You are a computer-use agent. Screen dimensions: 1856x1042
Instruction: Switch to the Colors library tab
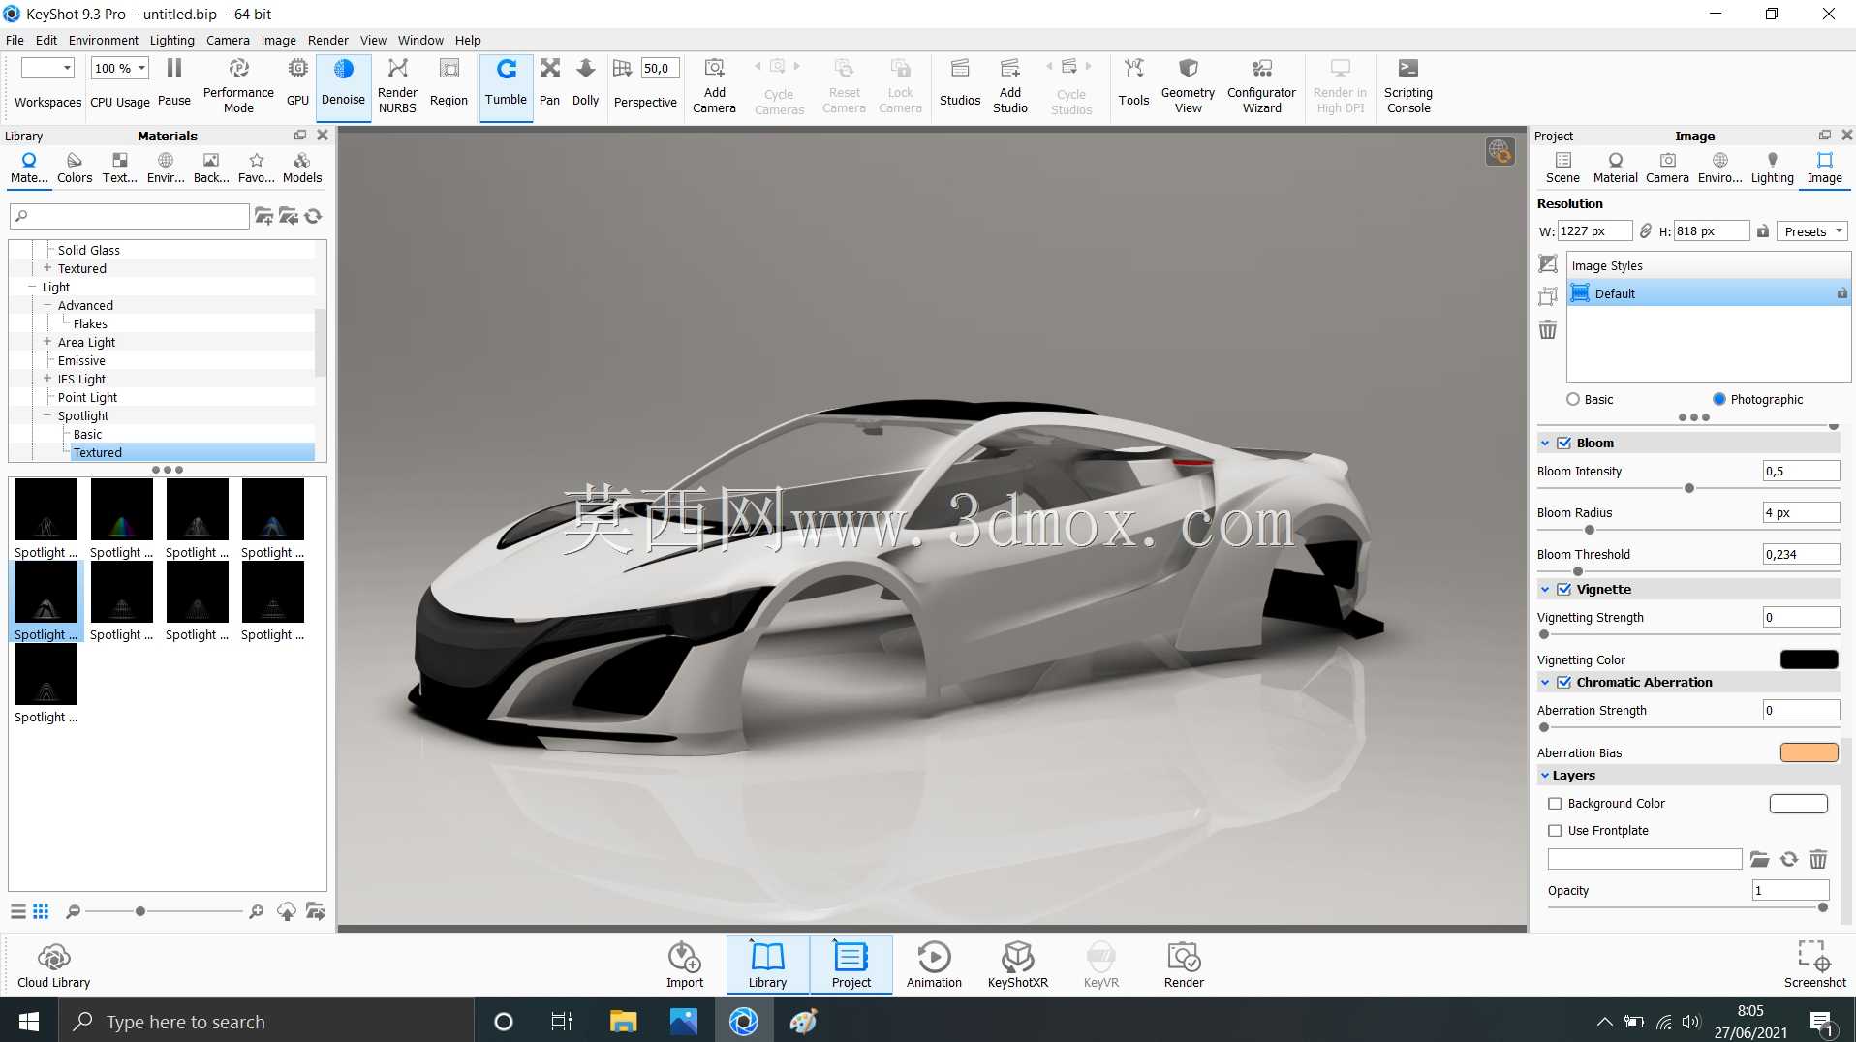point(75,168)
